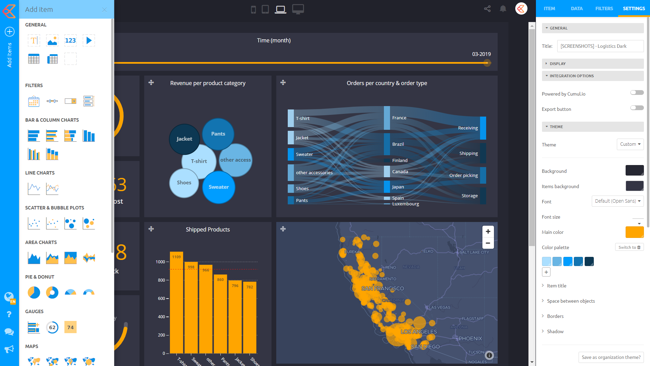The width and height of the screenshot is (650, 366).
Task: Pick the donut chart icon
Action: 52,292
